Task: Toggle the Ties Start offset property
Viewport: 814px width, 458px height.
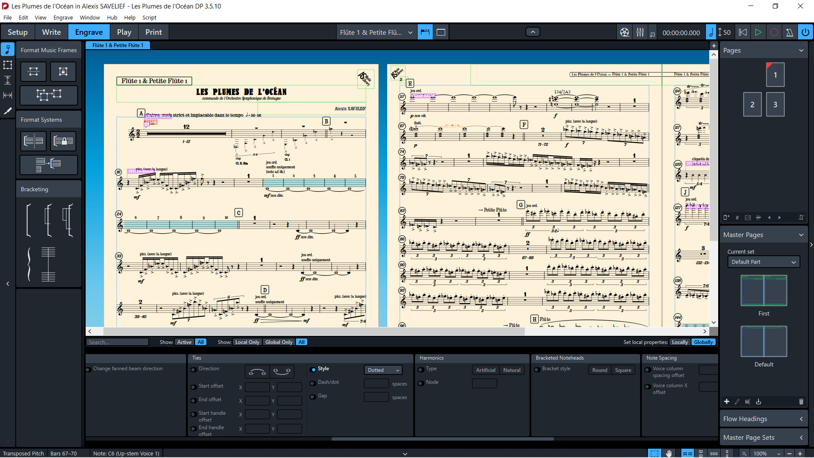Action: 194,387
